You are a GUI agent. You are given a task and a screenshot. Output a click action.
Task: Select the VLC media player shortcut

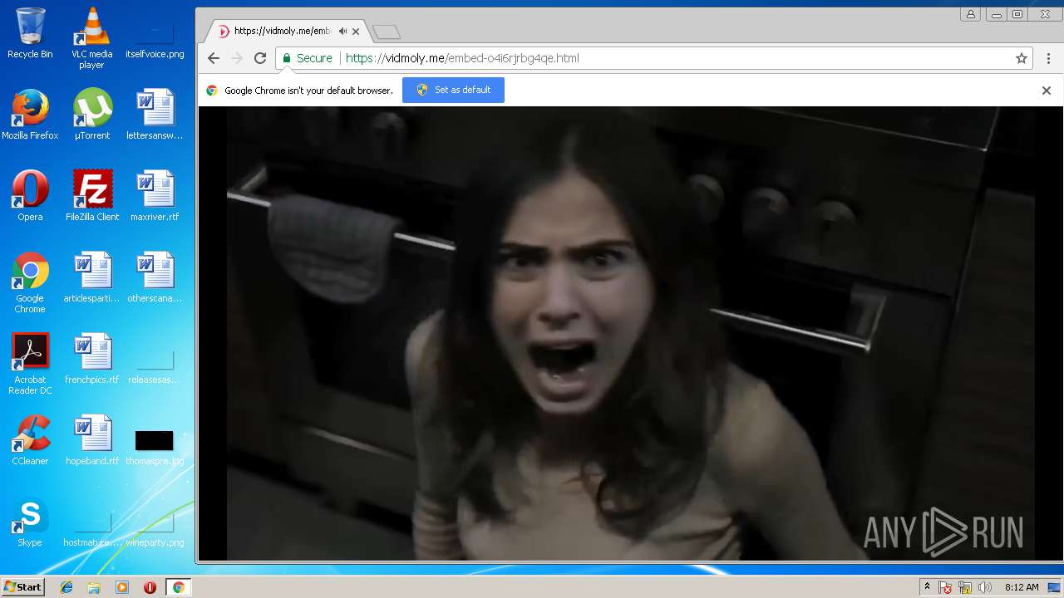pyautogui.click(x=91, y=38)
